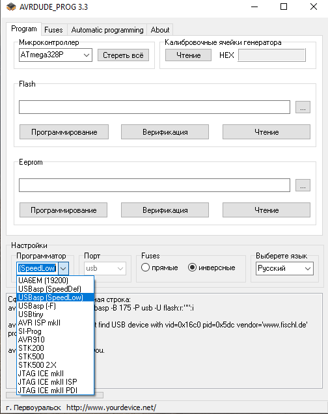Click Программирование in the Flash section
Screen dimensions: 328x414
pyautogui.click(x=64, y=131)
